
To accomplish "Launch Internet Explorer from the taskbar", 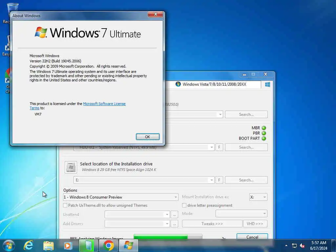I will coord(28,245).
